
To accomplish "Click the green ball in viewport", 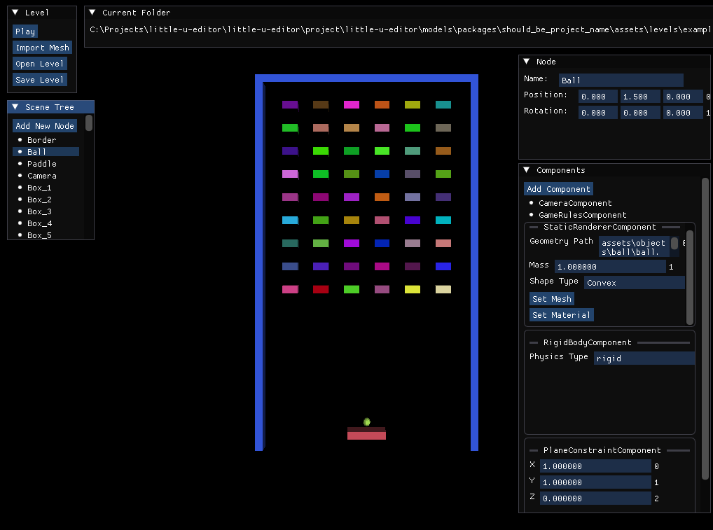I will point(367,421).
